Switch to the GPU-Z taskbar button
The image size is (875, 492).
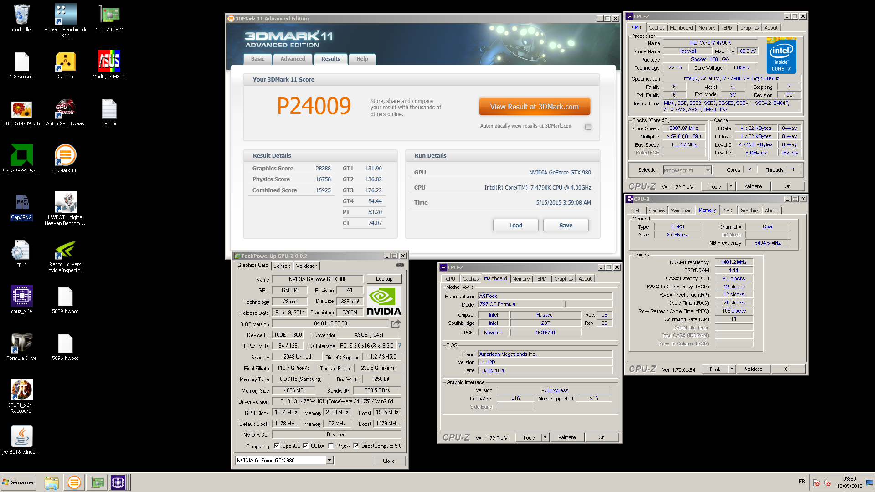(x=96, y=482)
